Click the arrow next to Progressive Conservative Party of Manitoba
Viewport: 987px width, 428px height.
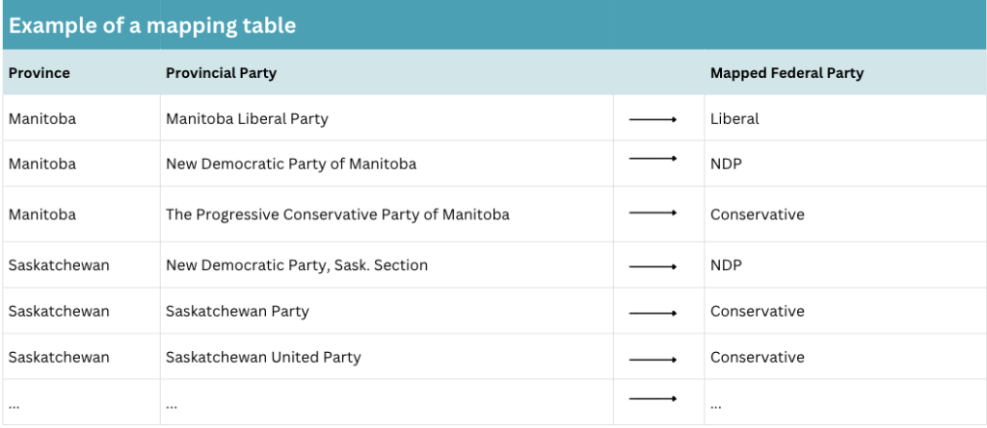click(x=653, y=214)
